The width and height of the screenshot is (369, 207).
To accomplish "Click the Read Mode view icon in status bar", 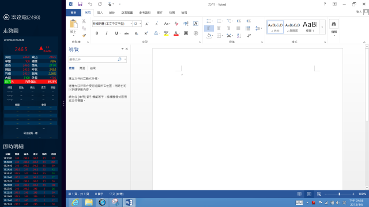I will (299, 194).
